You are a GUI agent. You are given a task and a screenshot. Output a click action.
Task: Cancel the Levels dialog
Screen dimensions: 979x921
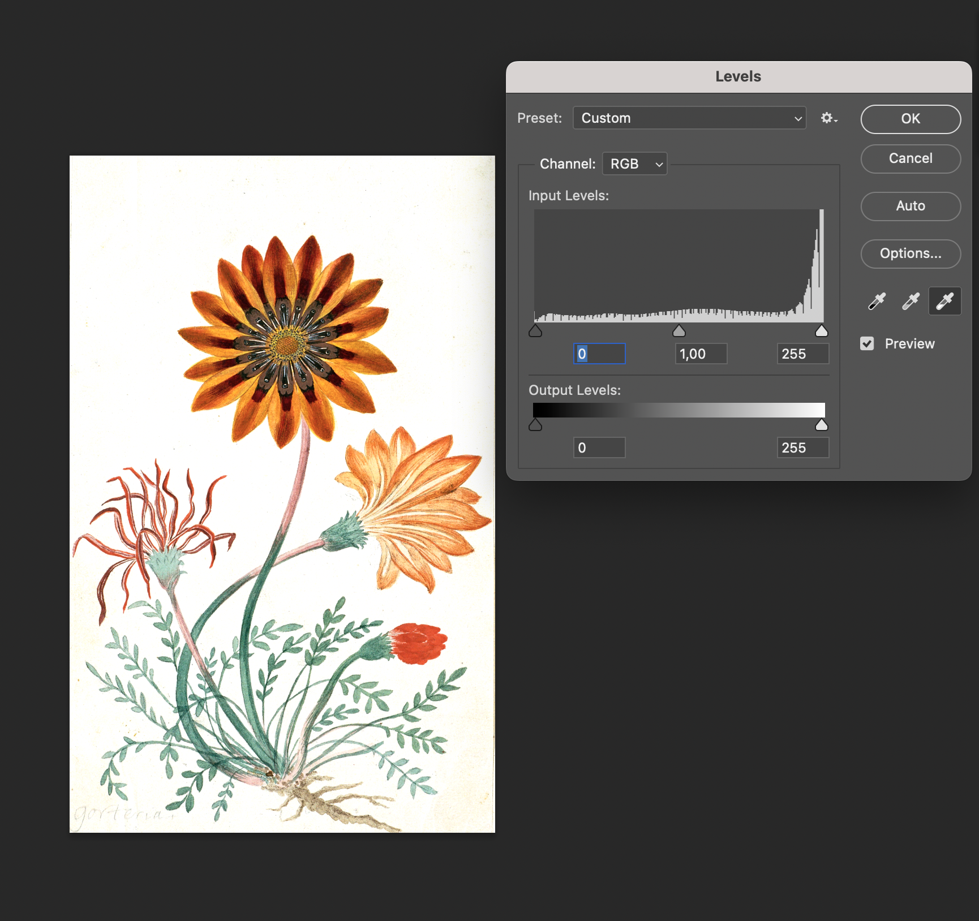click(910, 159)
